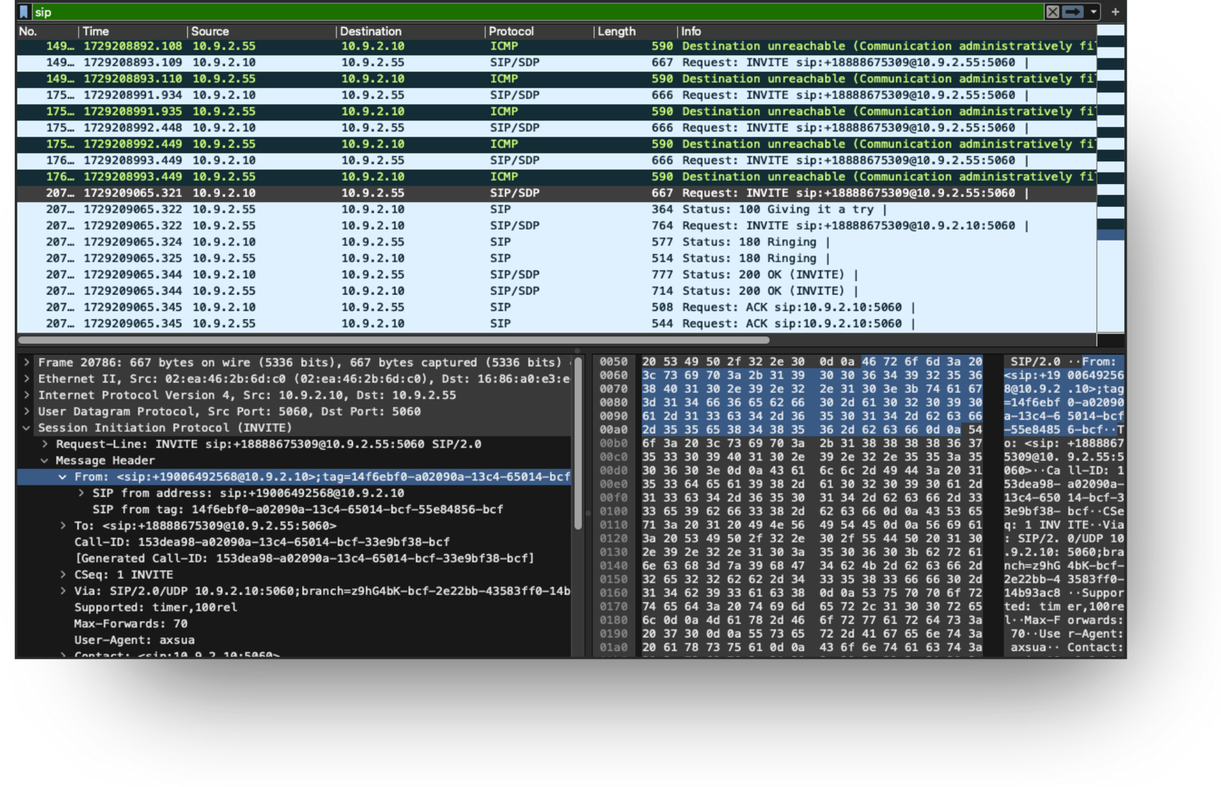Sort by Source column header
1221x787 pixels.
[x=262, y=31]
